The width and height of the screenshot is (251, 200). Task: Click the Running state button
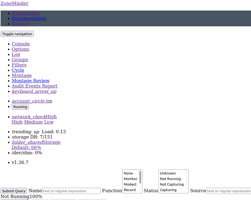20,107
